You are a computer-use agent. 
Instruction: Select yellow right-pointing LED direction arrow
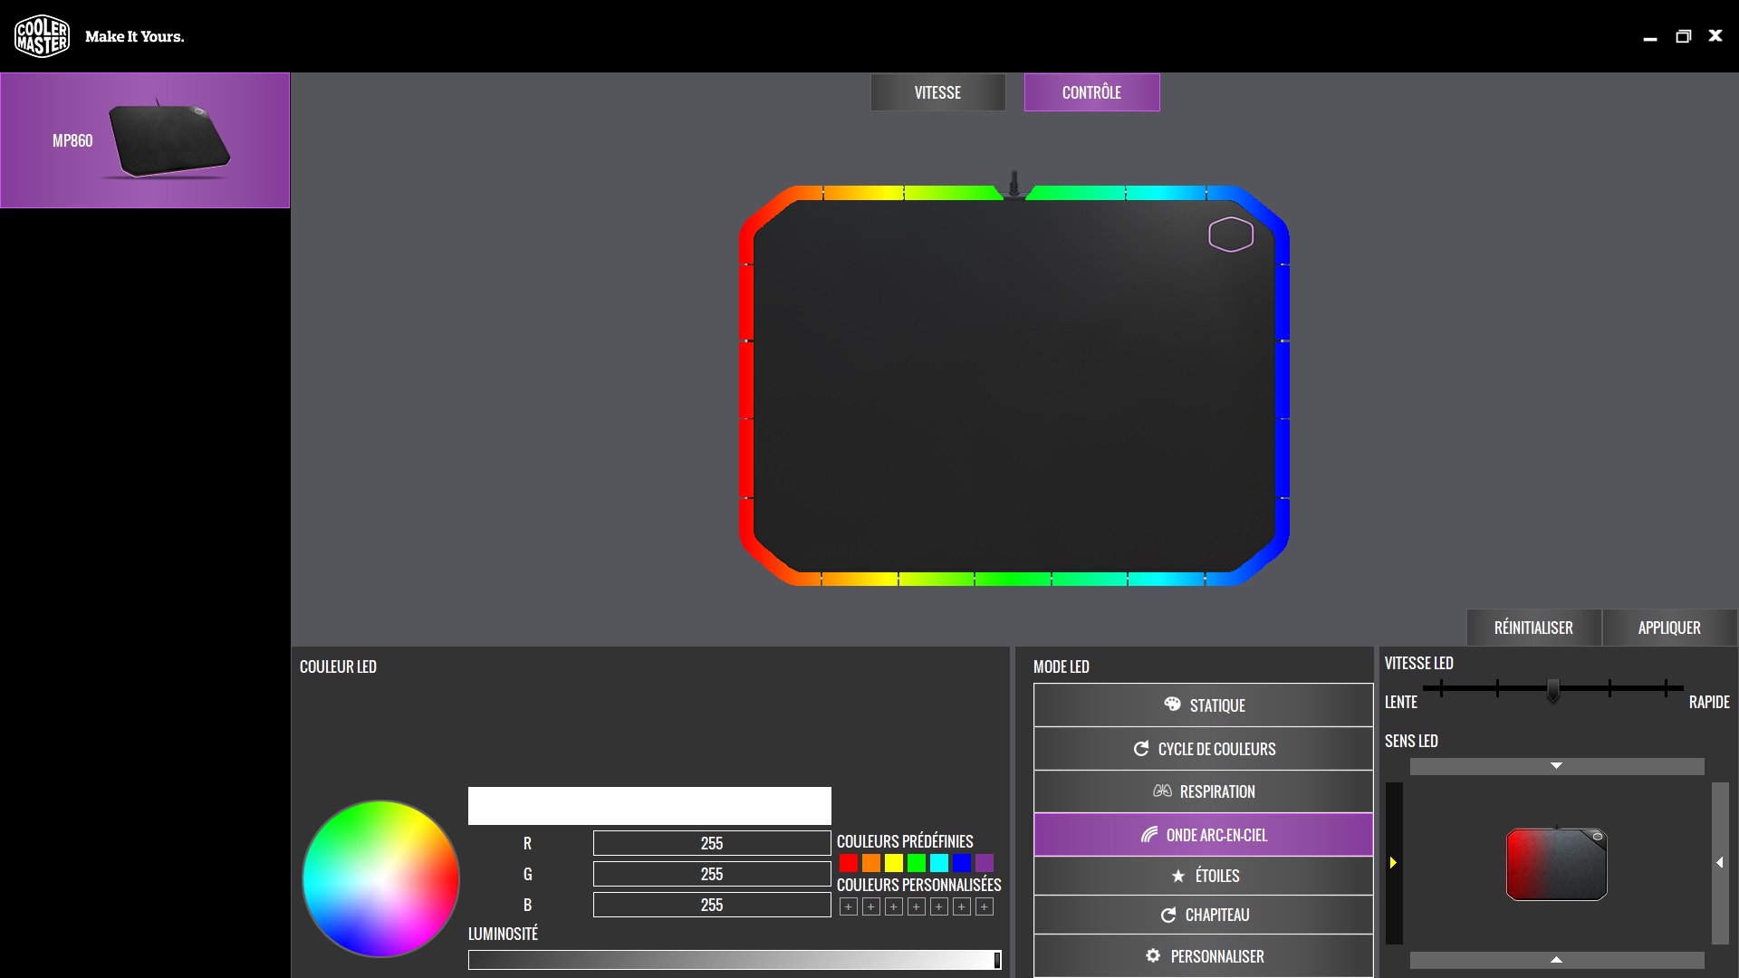coord(1394,863)
